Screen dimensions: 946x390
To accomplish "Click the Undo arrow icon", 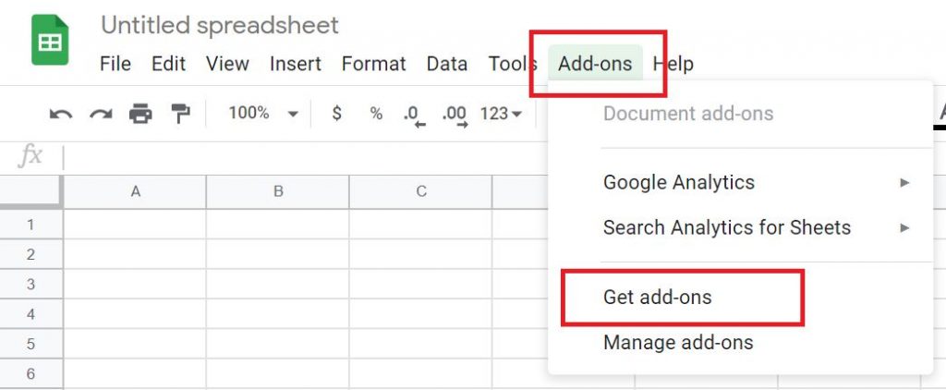I will (x=60, y=114).
